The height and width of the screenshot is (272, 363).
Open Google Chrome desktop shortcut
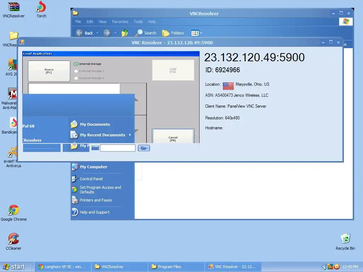13,210
